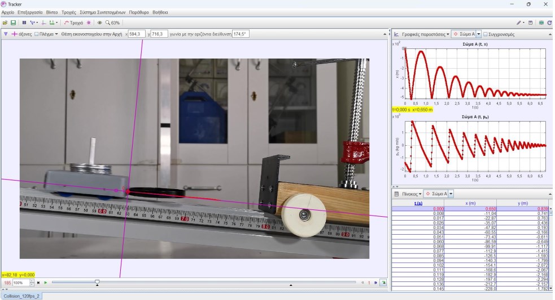This screenshot has height=300, width=555.
Task: Open the Βίντεο menu
Action: (x=52, y=12)
